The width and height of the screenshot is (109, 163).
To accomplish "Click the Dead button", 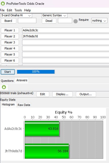I will coord(49,21).
